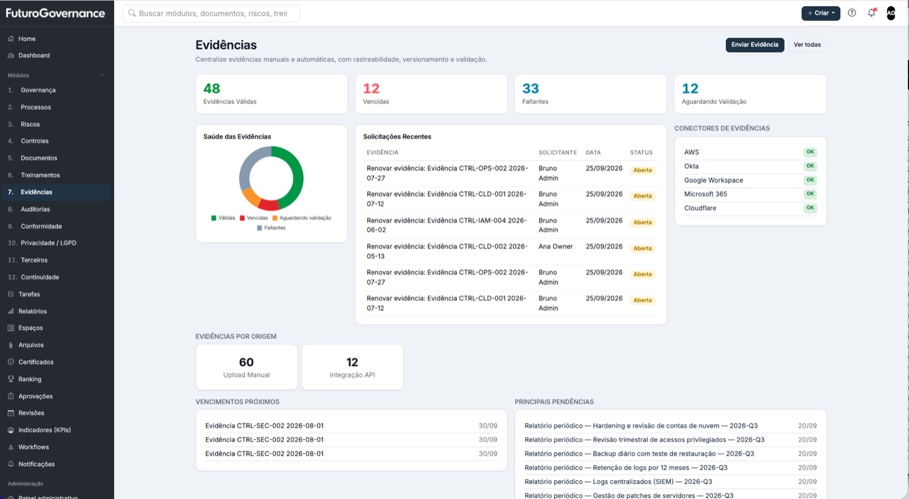This screenshot has width=909, height=499.
Task: Open the Auditorias module
Action: pos(57,209)
